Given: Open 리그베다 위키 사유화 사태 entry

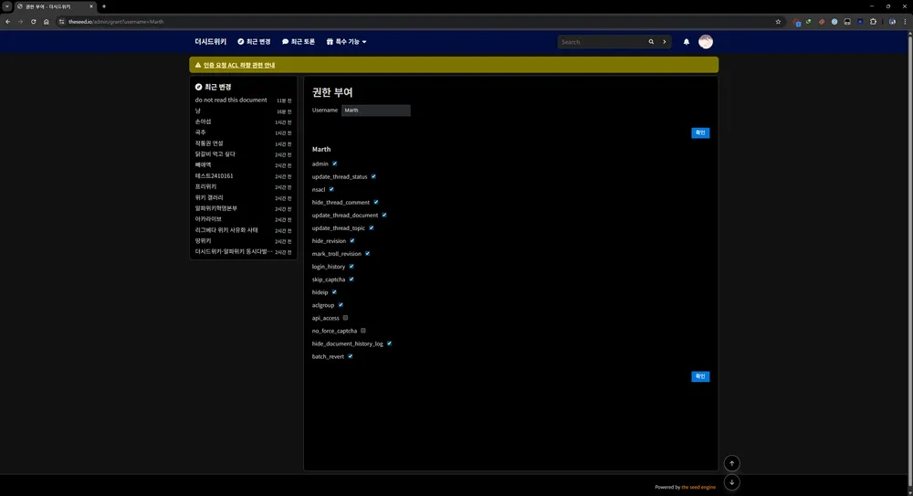Looking at the screenshot, I should pyautogui.click(x=226, y=230).
